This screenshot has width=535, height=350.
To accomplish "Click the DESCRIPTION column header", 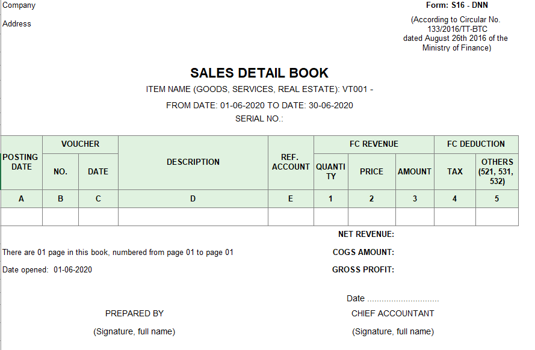I will 193,162.
